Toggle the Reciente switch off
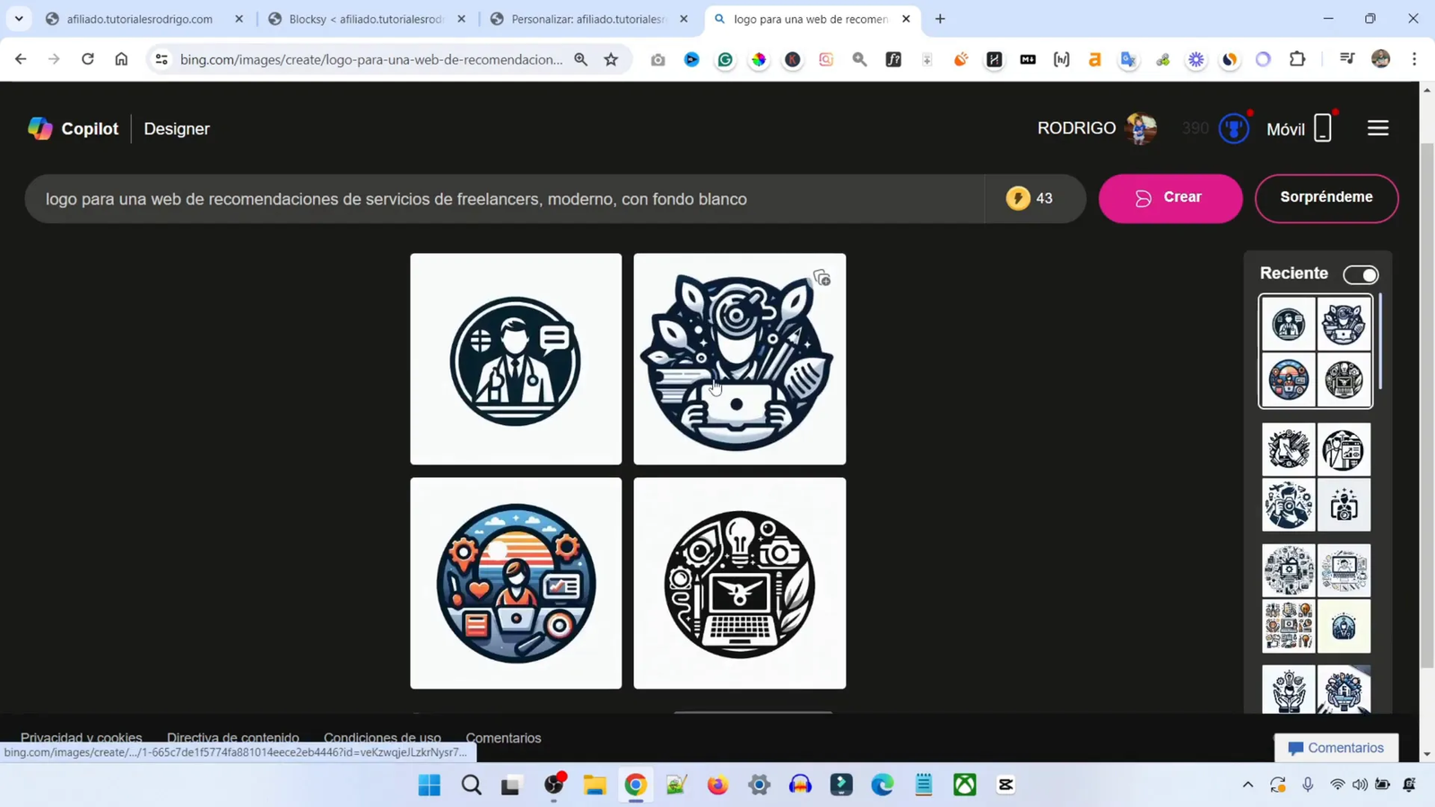Image resolution: width=1435 pixels, height=807 pixels. pos(1361,274)
